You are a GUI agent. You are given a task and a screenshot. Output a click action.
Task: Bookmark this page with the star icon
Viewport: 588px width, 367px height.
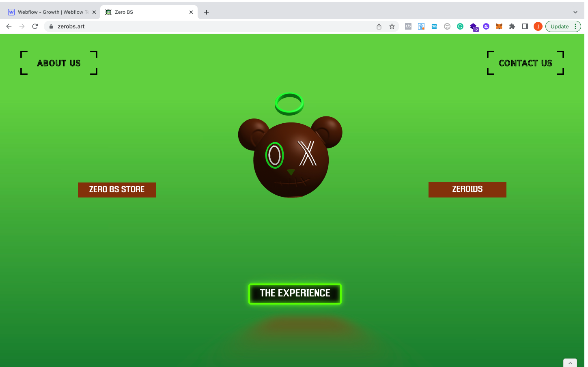point(392,26)
